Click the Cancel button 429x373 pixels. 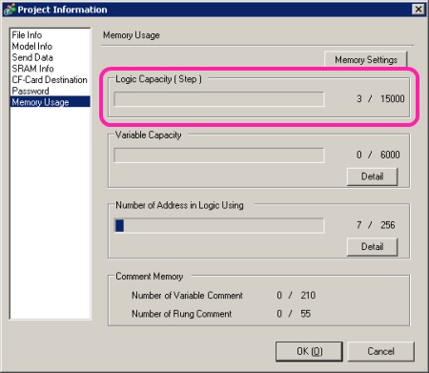tap(381, 351)
